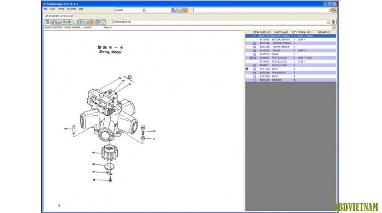The width and height of the screenshot is (382, 213).
Task: Click the red flag icon on BOLT row
Action: [247, 69]
